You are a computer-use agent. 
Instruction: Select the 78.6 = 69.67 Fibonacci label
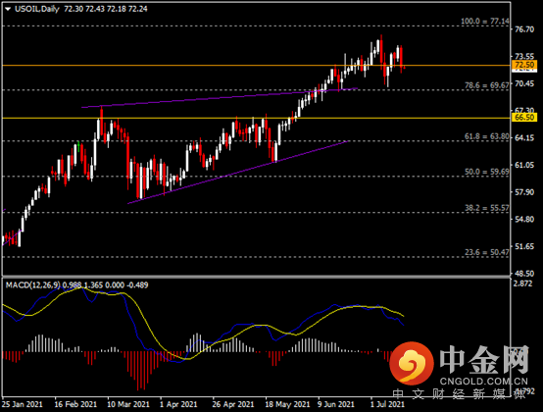point(486,85)
